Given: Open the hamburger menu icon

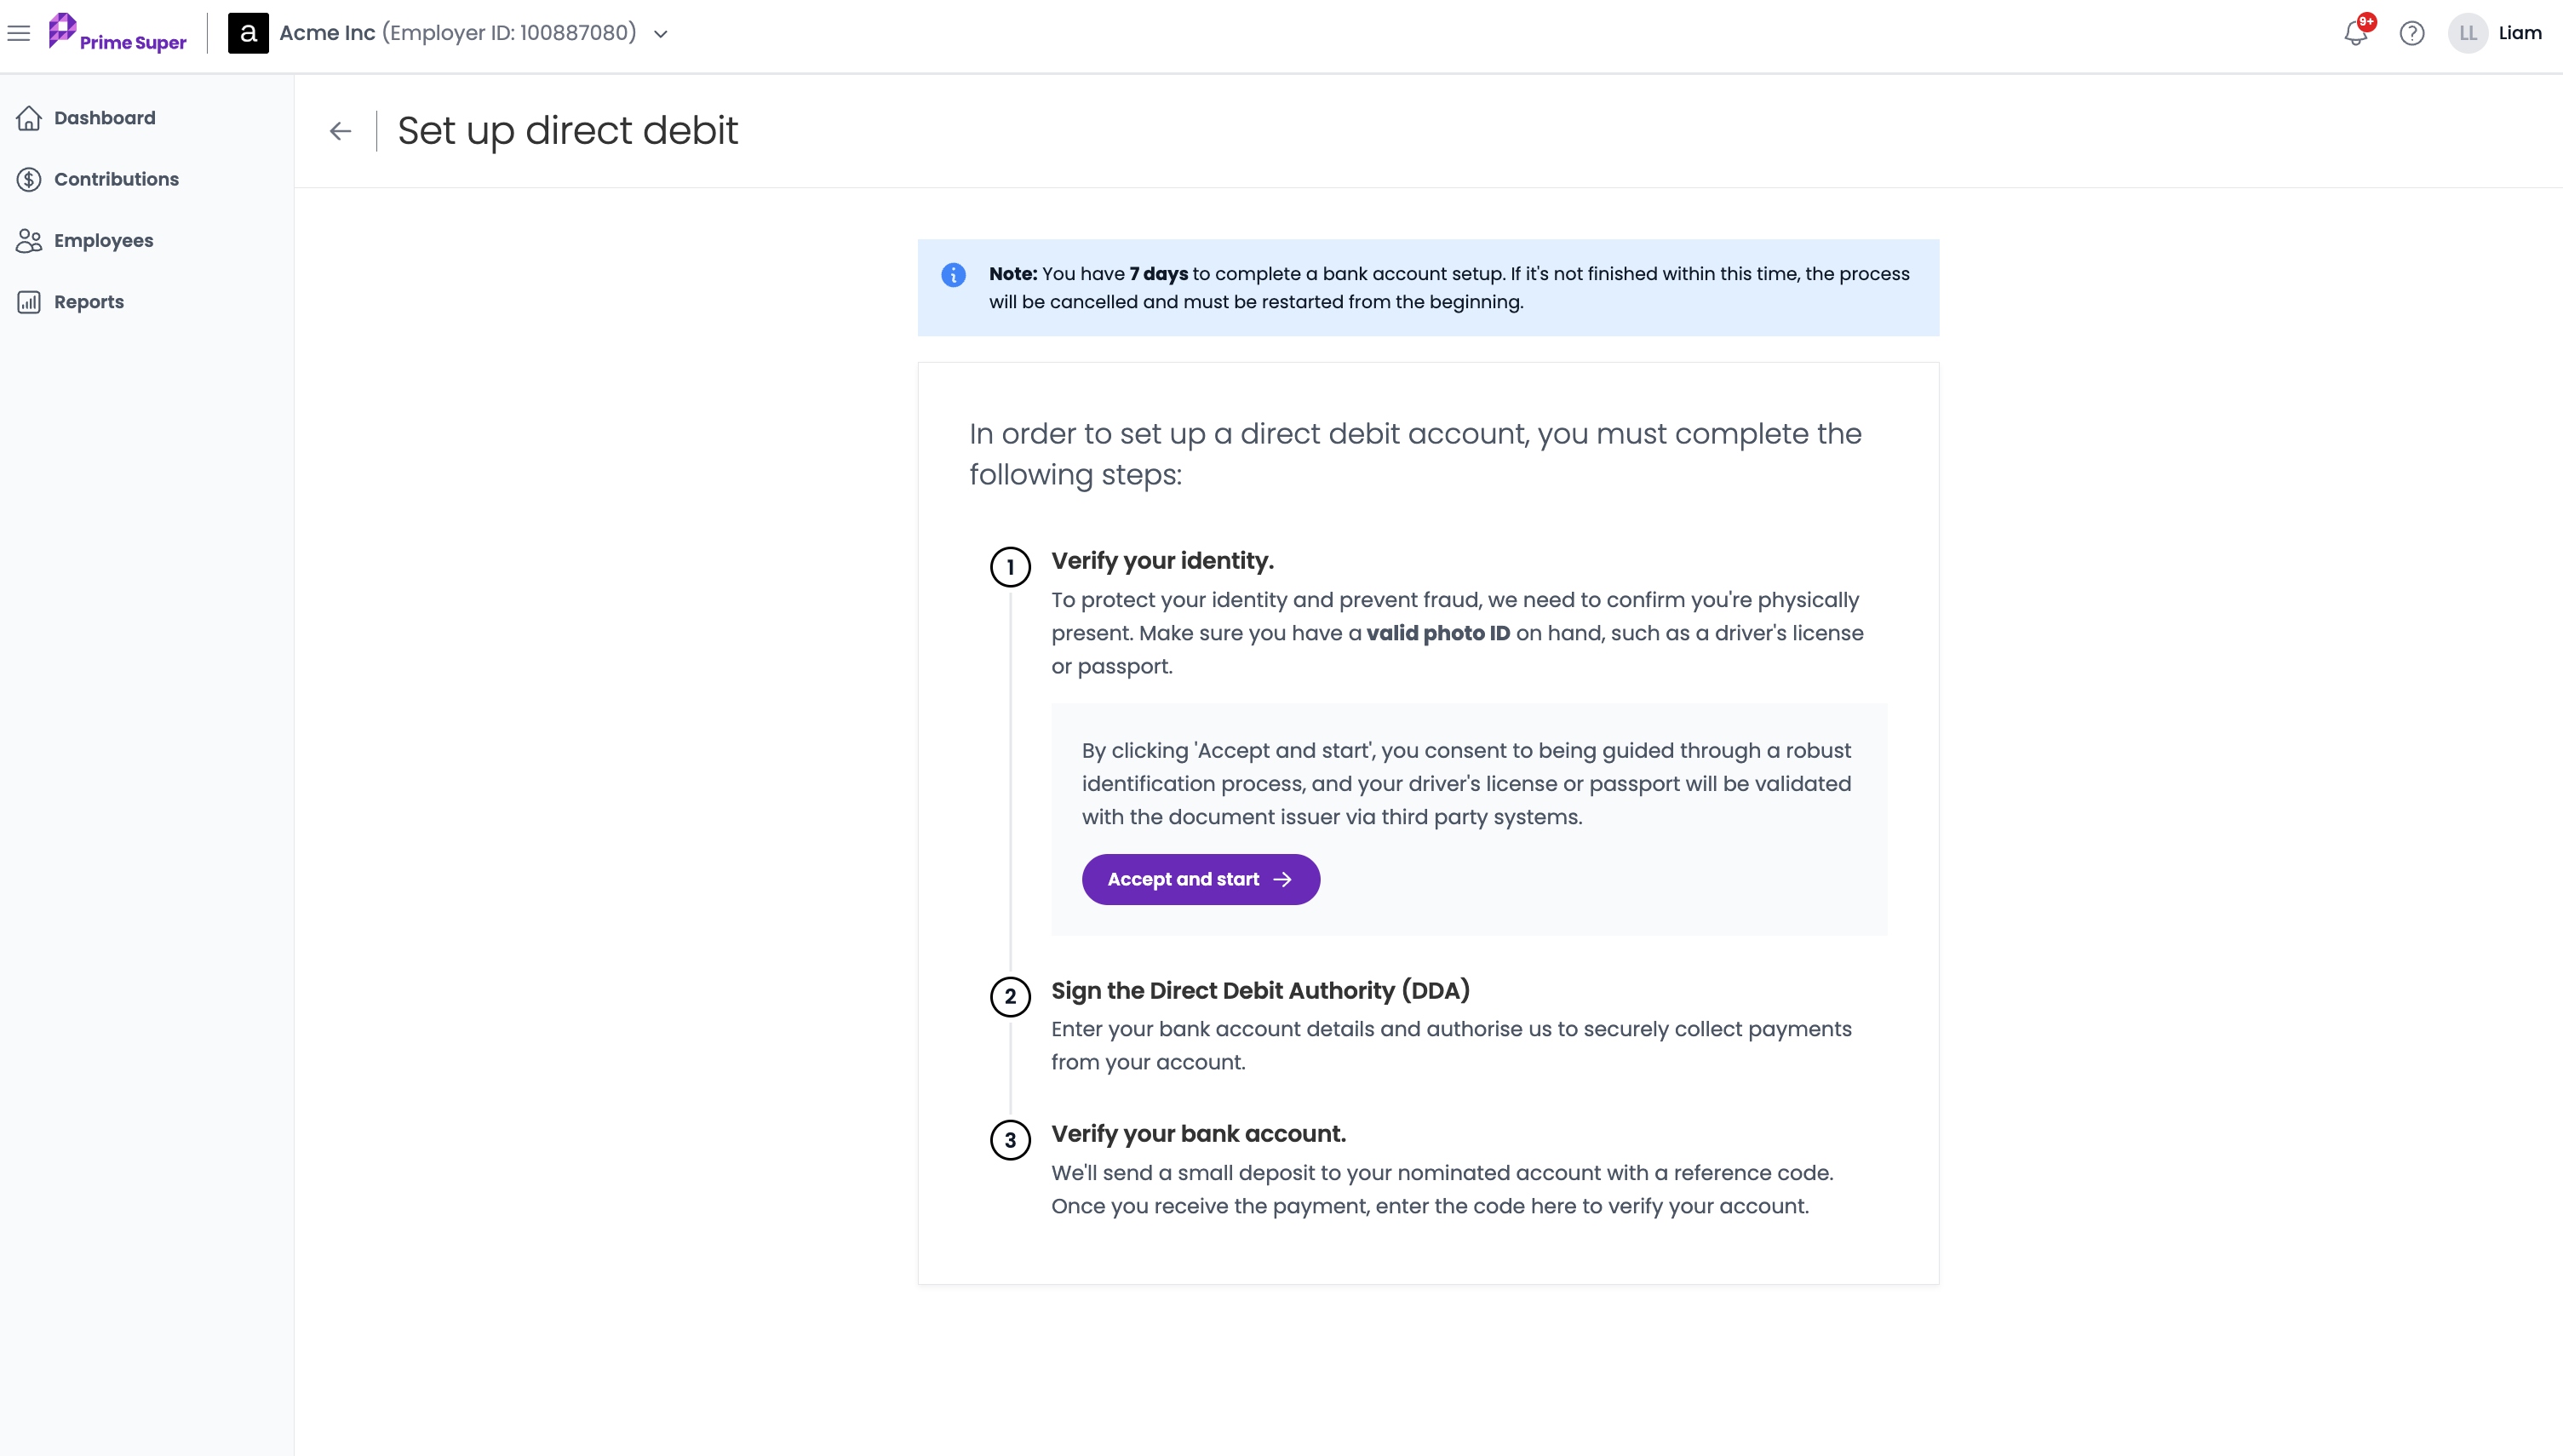Looking at the screenshot, I should pos(19,33).
